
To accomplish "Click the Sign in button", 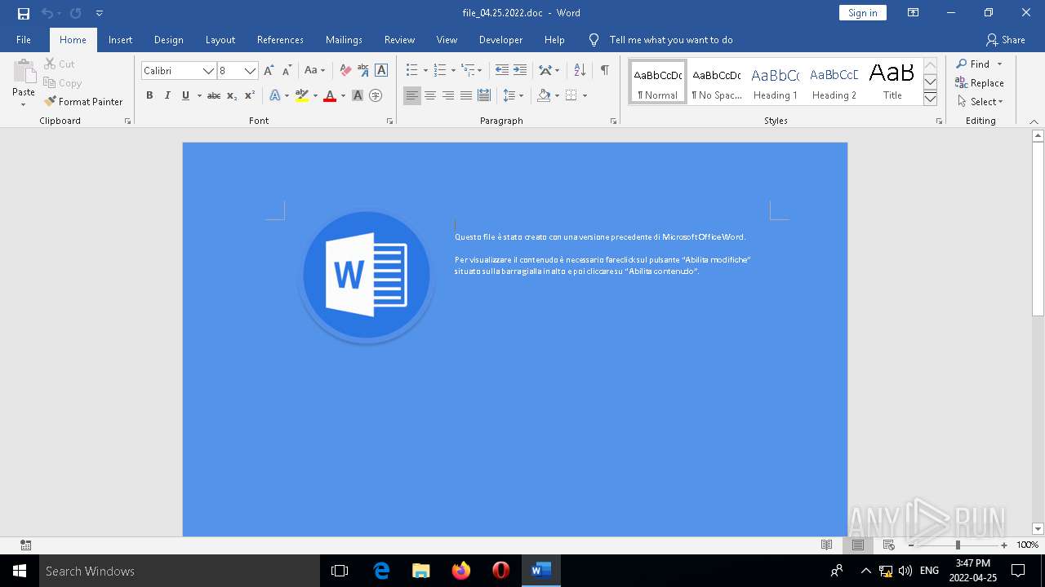I will pos(863,13).
